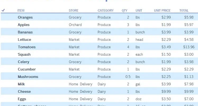Click the TOTAL column header

(x=184, y=11)
